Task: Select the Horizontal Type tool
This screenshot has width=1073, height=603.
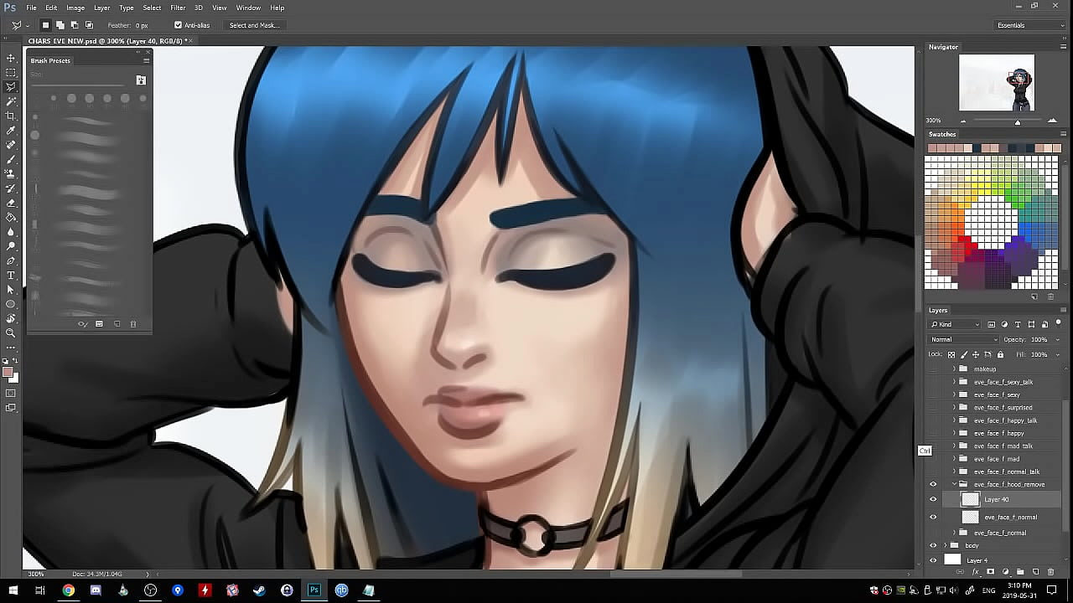Action: [x=11, y=275]
